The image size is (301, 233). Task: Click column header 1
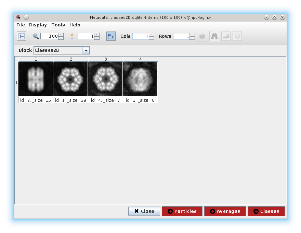pyautogui.click(x=36, y=59)
